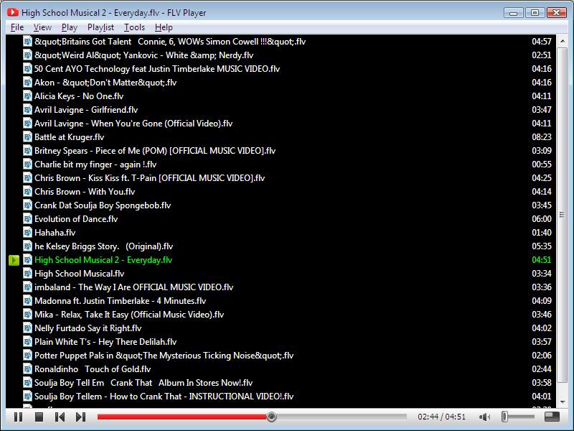
Task: Click the playlist vertical scrollbar thumb
Action: (563, 215)
